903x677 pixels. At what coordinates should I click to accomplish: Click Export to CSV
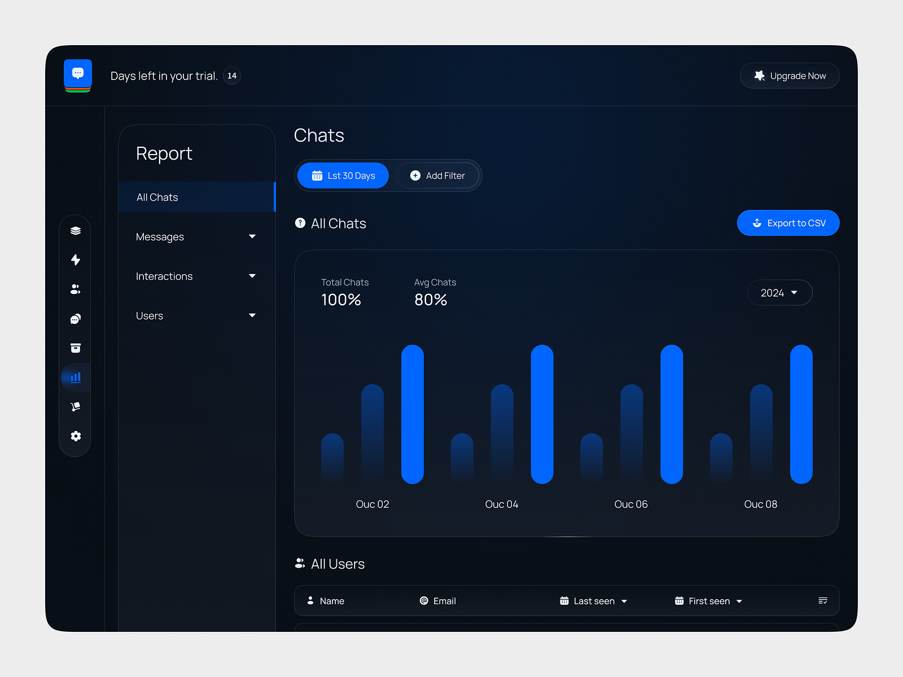tap(788, 223)
